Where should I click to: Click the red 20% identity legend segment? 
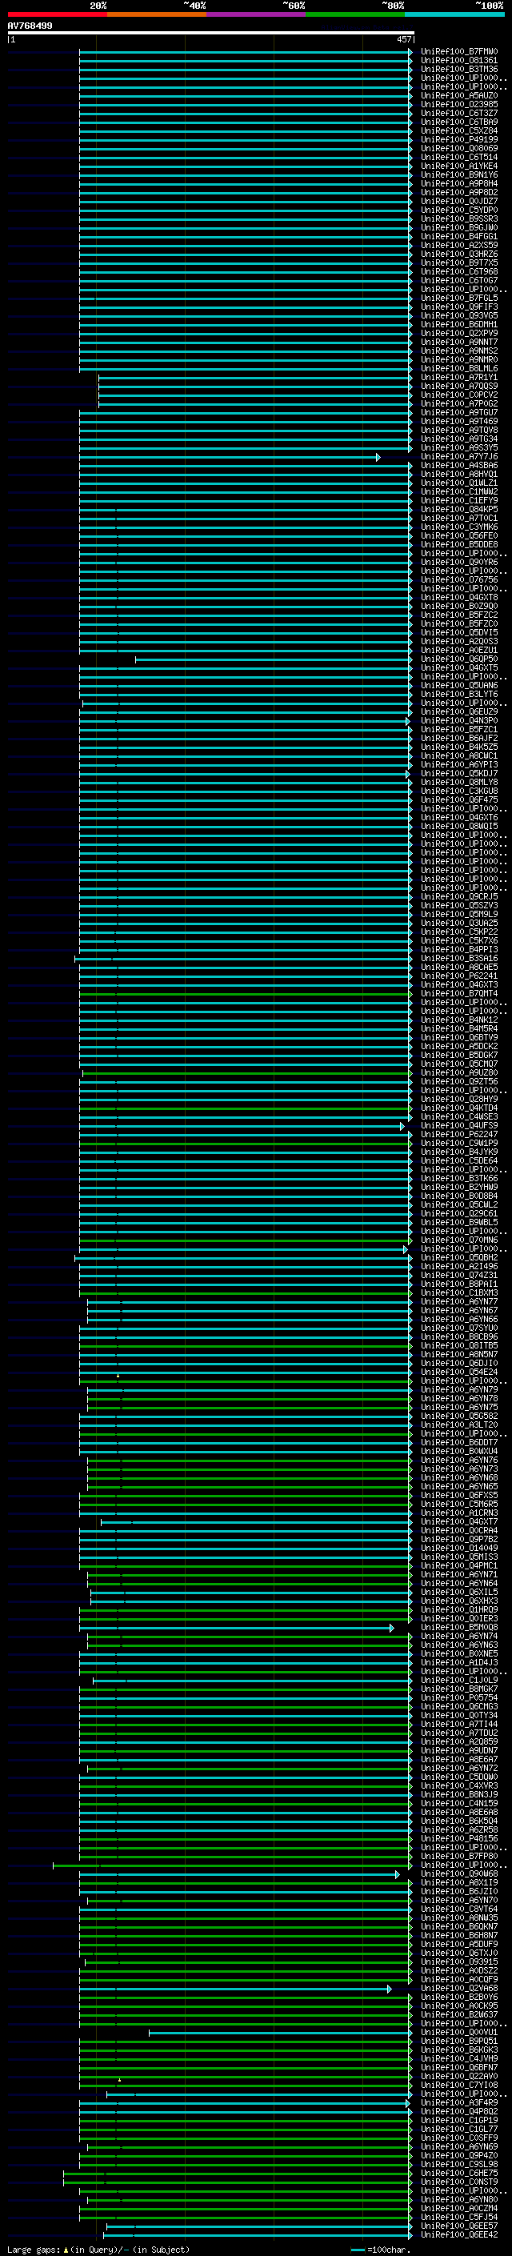coord(57,15)
